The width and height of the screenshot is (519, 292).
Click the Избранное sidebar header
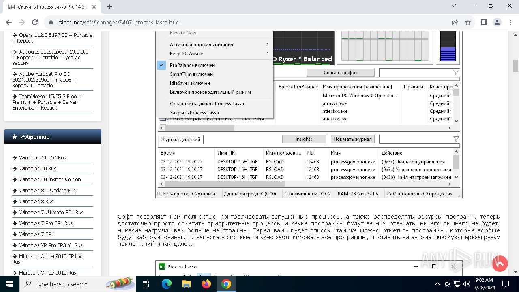(53, 137)
